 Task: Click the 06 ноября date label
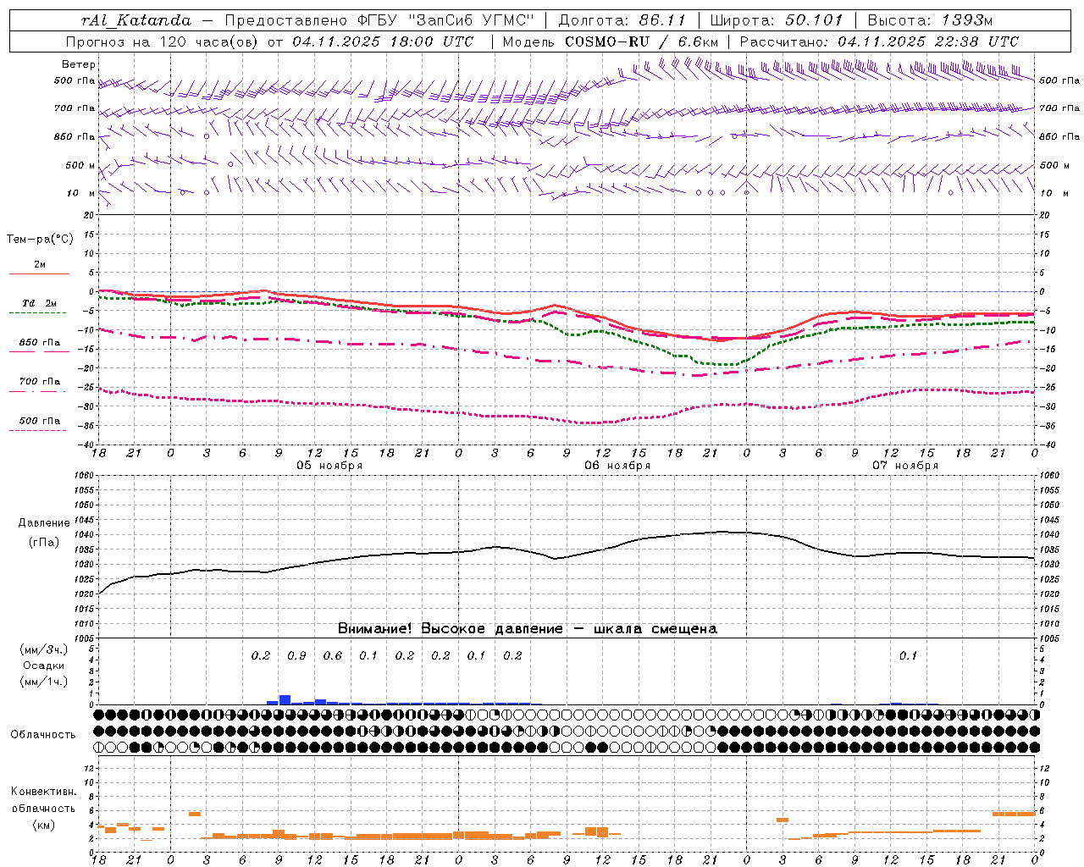(x=617, y=466)
